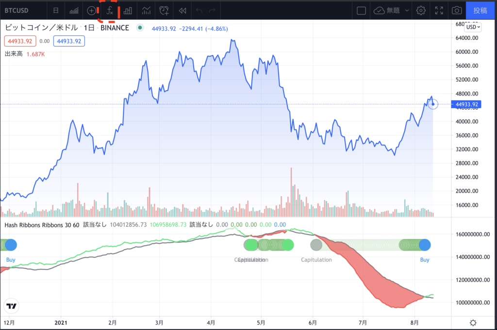
Task: Open the USD currency dropdown
Action: tap(473, 27)
